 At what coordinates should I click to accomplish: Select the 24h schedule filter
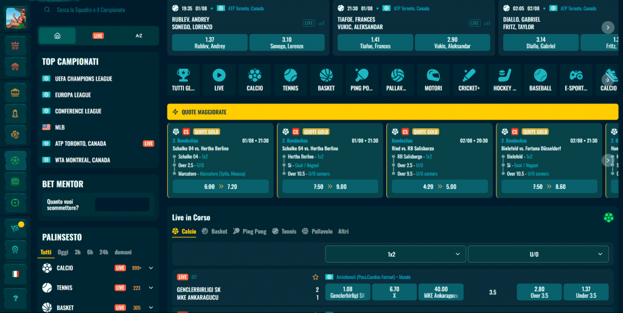(x=103, y=252)
